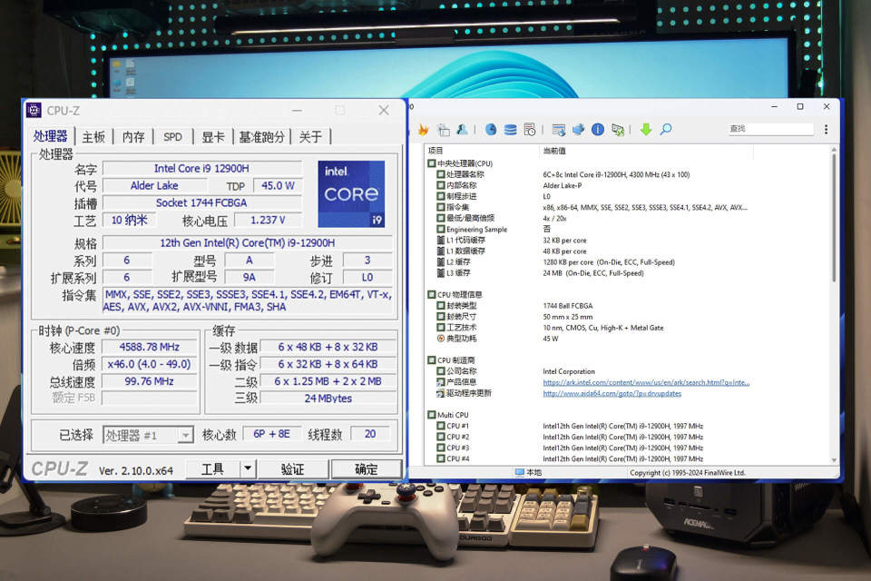The image size is (871, 581).
Task: Click the blue circular info icon in AIDA64
Action: 598,130
